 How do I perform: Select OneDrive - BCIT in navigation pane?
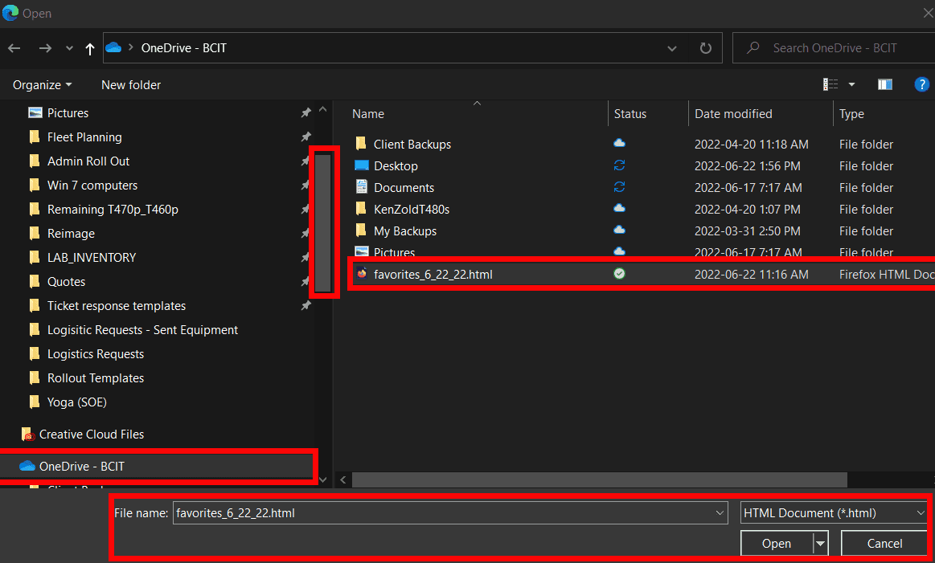click(x=81, y=467)
